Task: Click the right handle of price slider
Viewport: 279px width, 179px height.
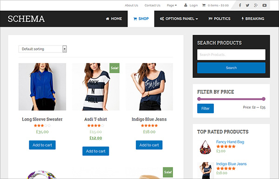Action: point(264,99)
